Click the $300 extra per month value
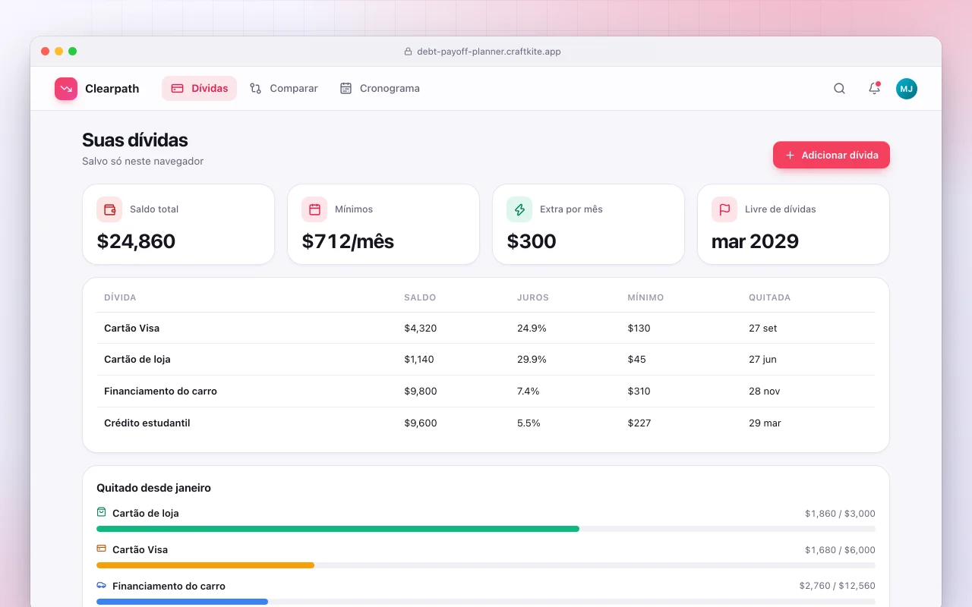 (532, 241)
